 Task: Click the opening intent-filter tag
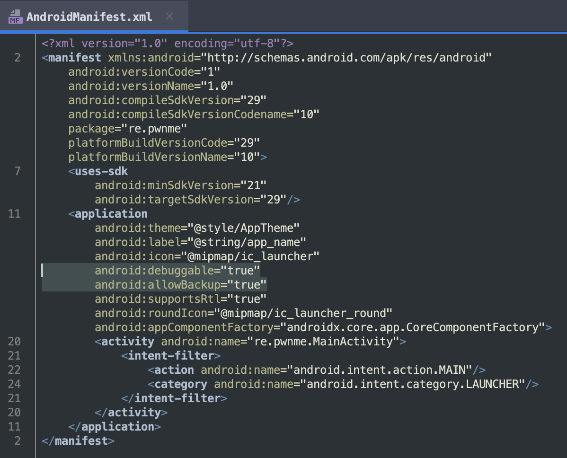click(x=171, y=356)
